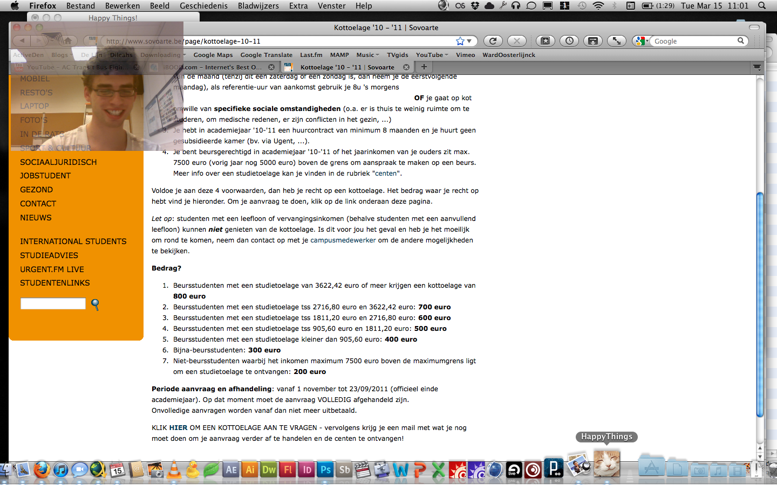Follow the HIER link to request kottoelage
777x485 pixels.
click(178, 428)
